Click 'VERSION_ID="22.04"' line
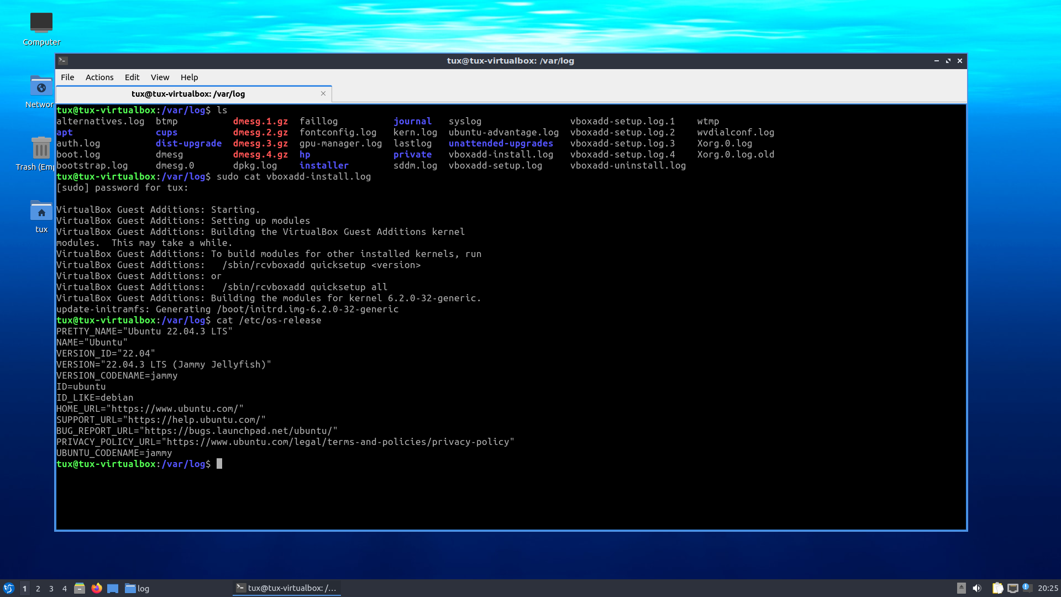This screenshot has height=597, width=1061. click(x=106, y=353)
